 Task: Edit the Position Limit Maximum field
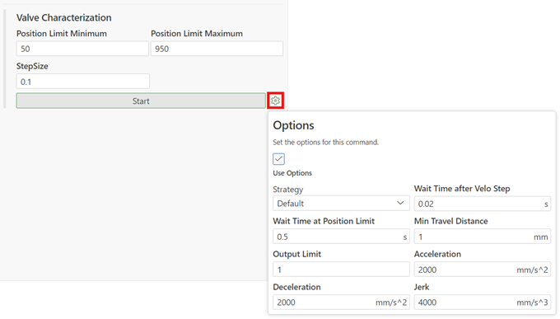(217, 49)
